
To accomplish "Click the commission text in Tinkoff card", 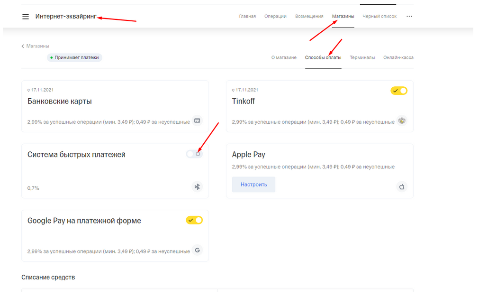I will [x=313, y=122].
